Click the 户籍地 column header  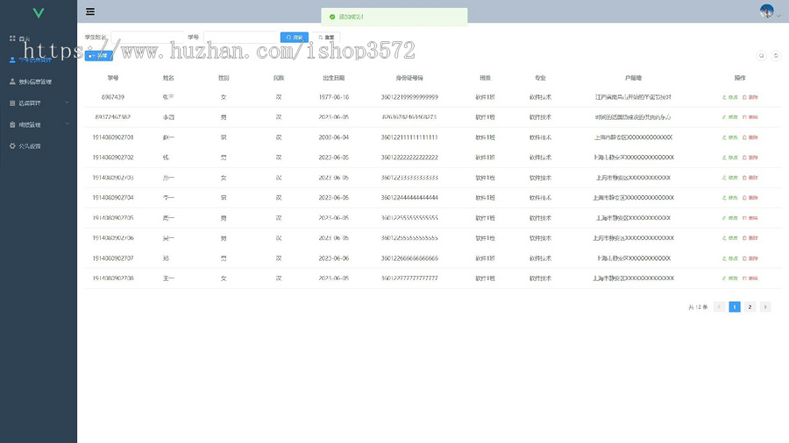633,78
